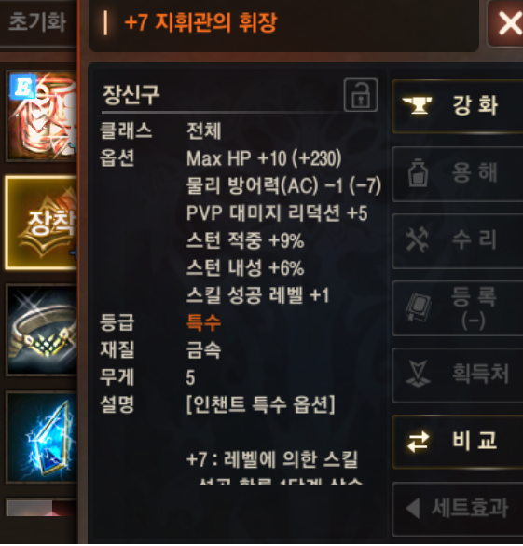Click the anvil icon beside 강화
Viewport: 523px width, 546px height.
pos(417,105)
